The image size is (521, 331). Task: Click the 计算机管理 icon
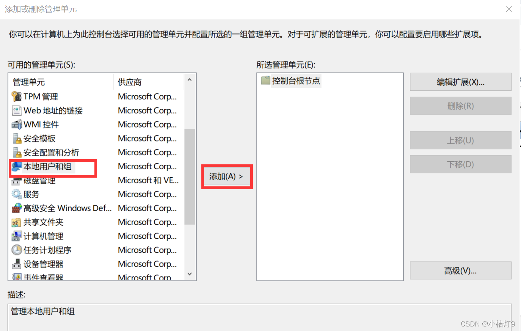pyautogui.click(x=17, y=236)
